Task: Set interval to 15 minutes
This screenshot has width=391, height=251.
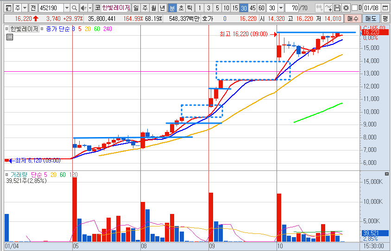Action: pos(235,8)
